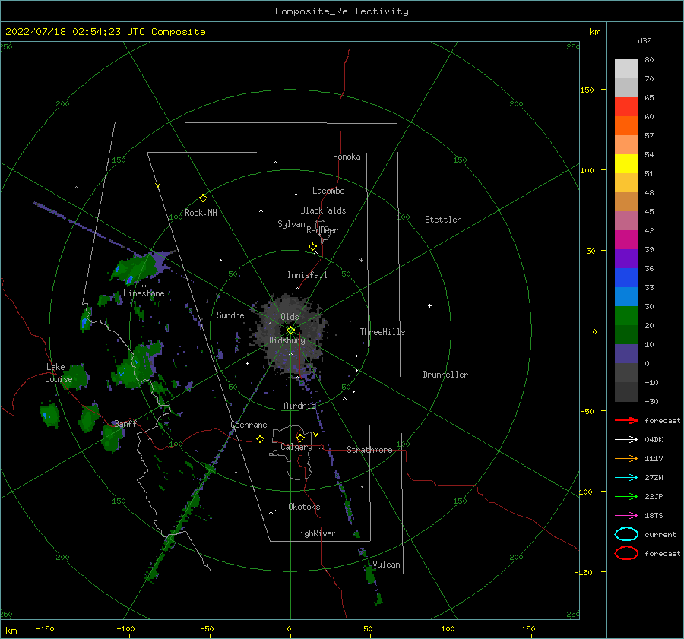Click the Sylvan label
This screenshot has height=639, width=684.
coord(291,224)
